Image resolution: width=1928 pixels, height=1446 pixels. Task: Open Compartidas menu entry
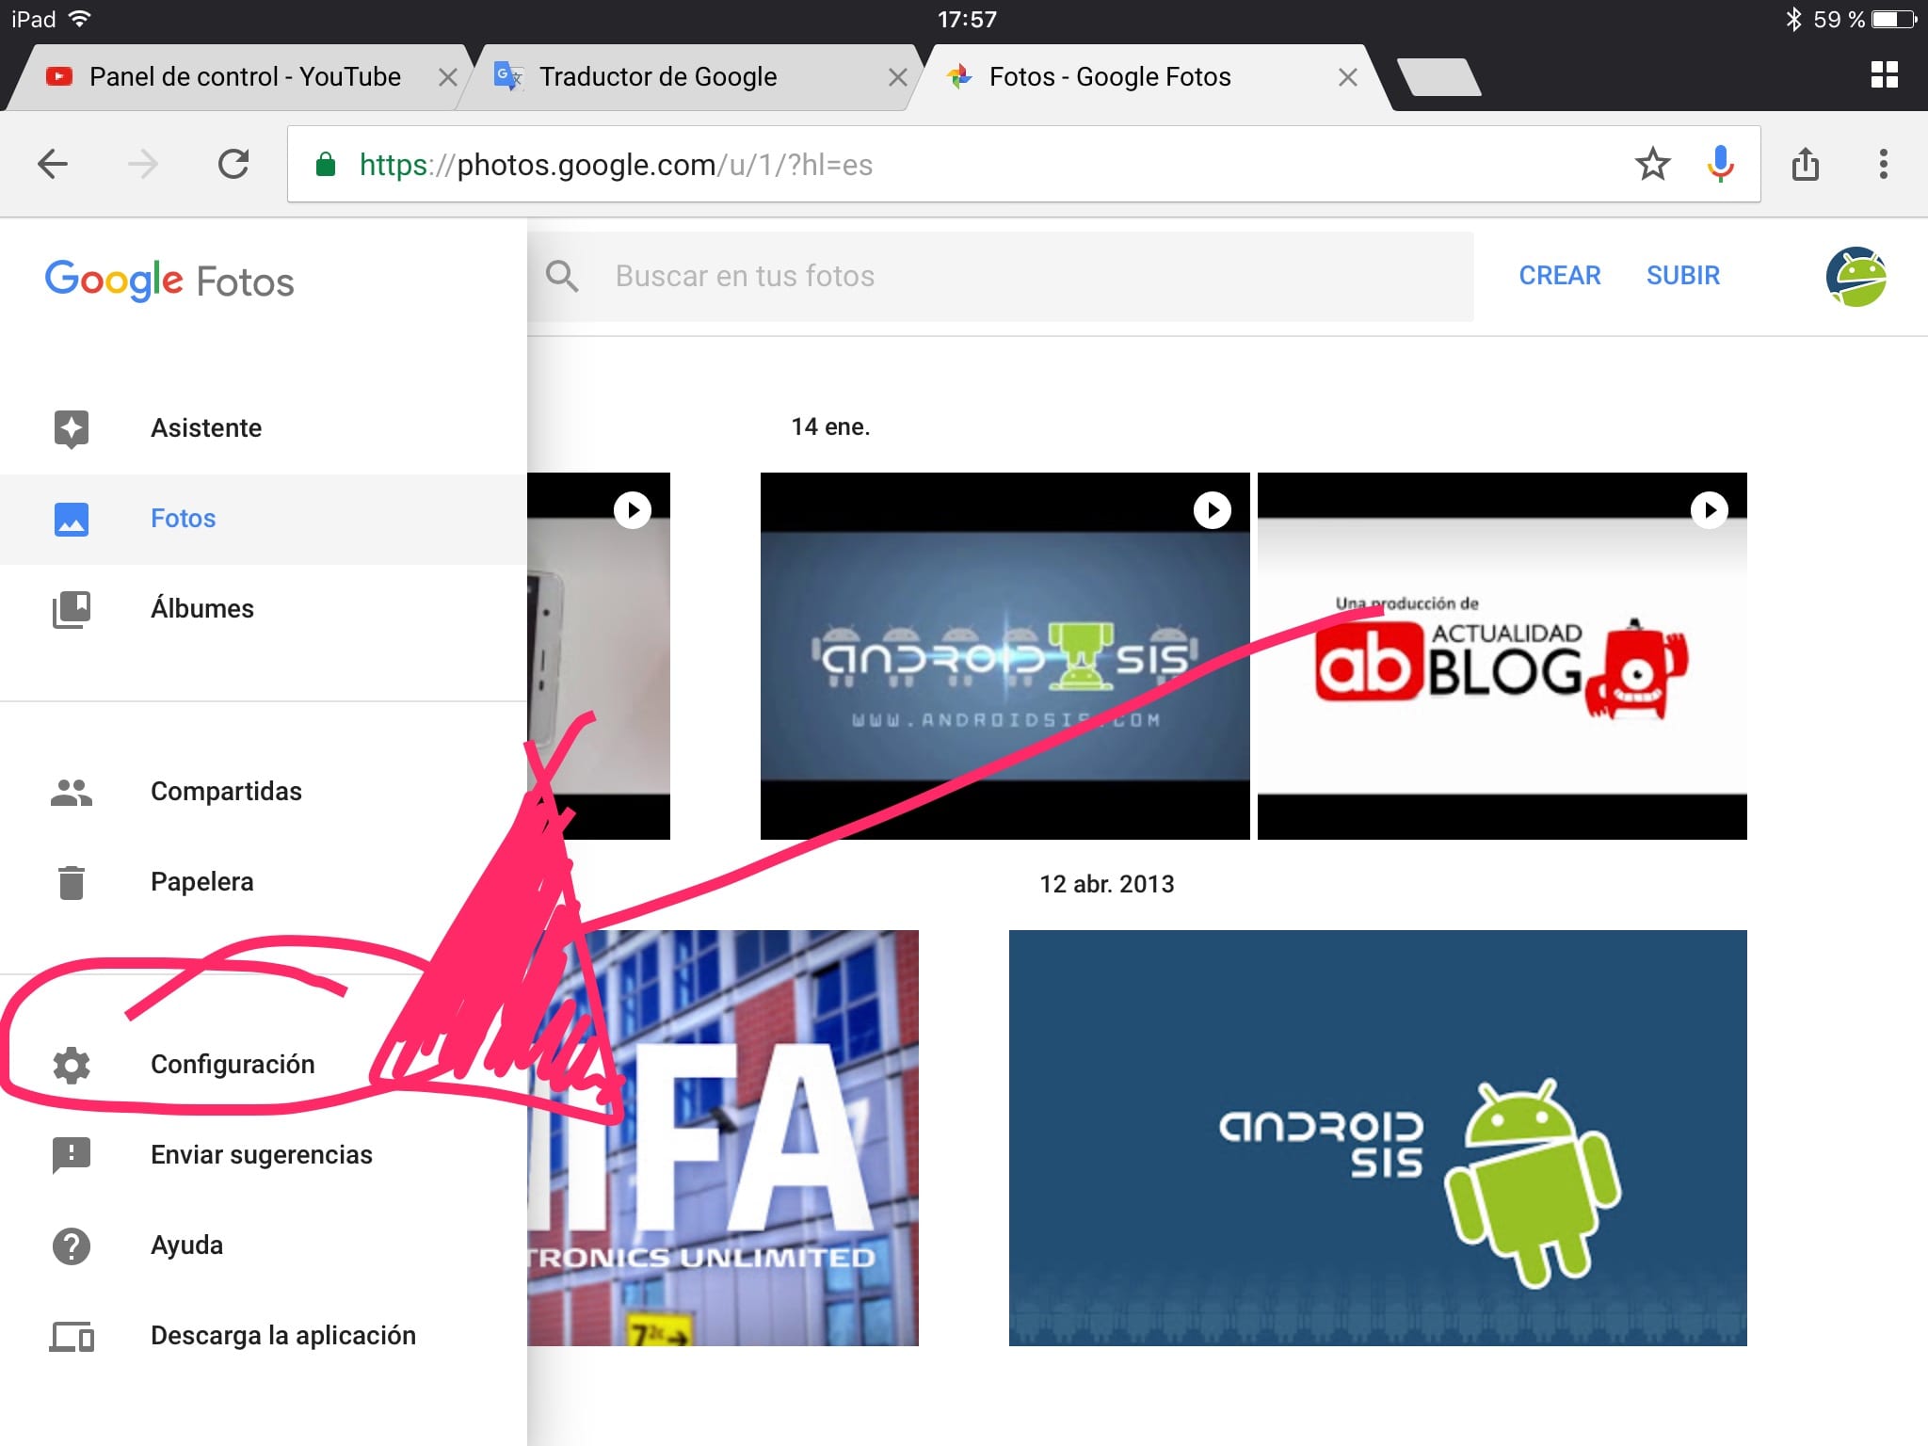coord(264,792)
